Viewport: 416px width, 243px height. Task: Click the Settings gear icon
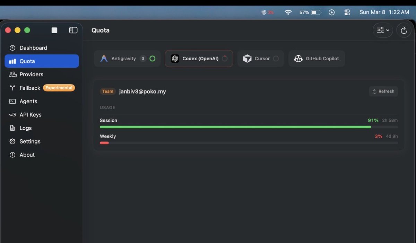12,141
